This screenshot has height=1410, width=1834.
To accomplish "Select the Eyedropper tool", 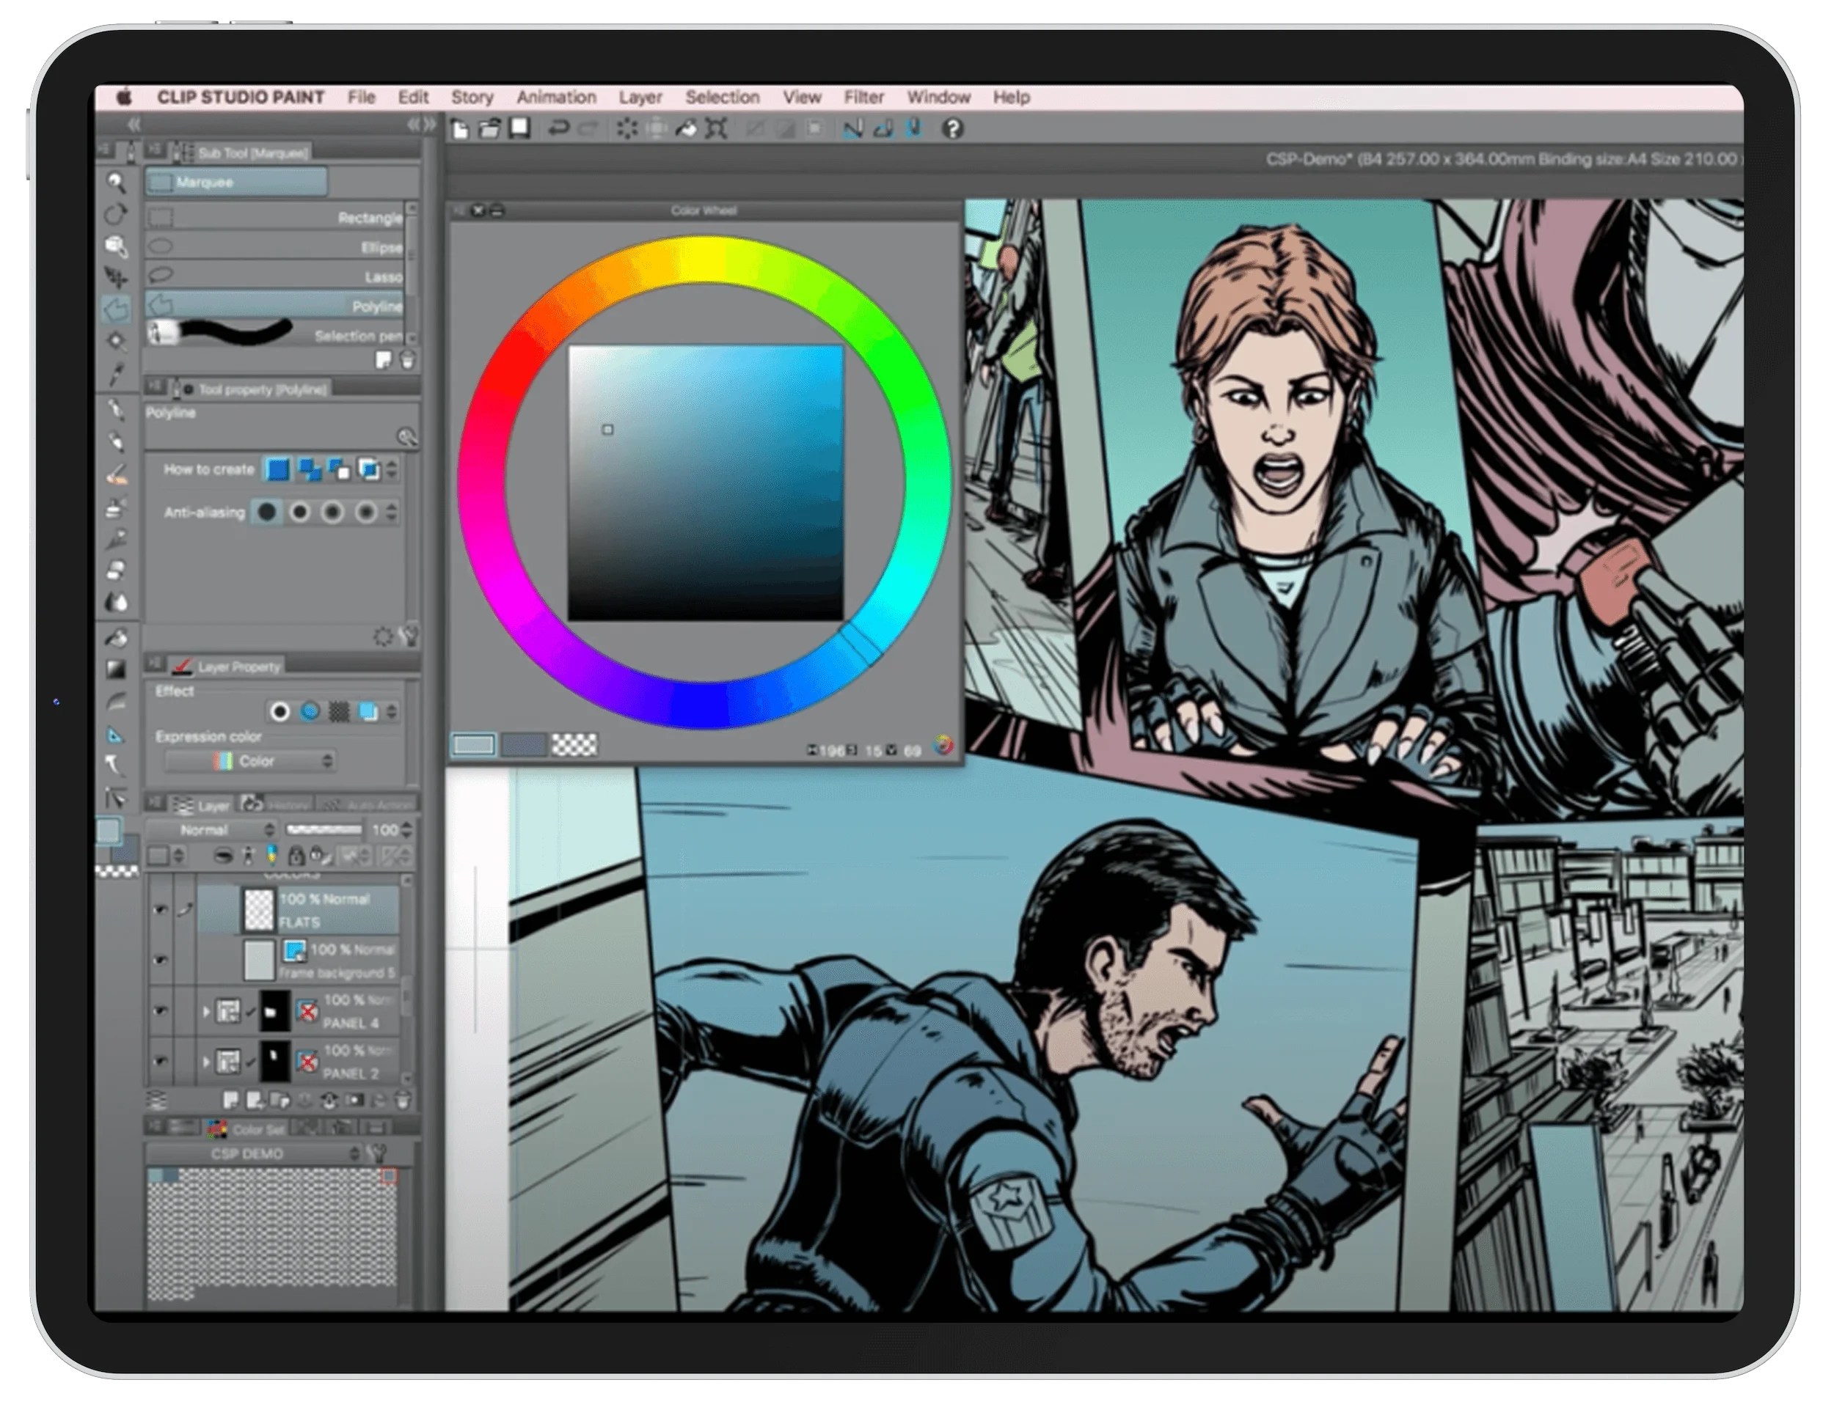I will 116,371.
